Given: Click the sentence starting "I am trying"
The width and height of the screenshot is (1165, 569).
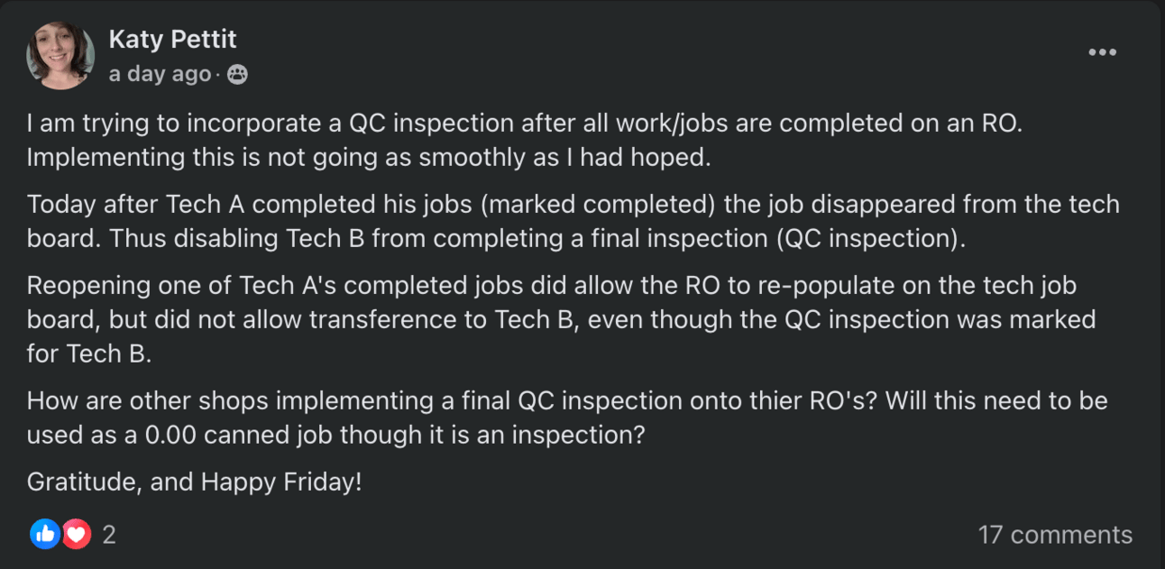Looking at the screenshot, I should [x=525, y=124].
